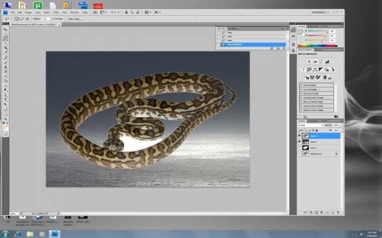Click the Delete layer trash icon
Viewport: 382px width, 238px height.
(x=338, y=213)
